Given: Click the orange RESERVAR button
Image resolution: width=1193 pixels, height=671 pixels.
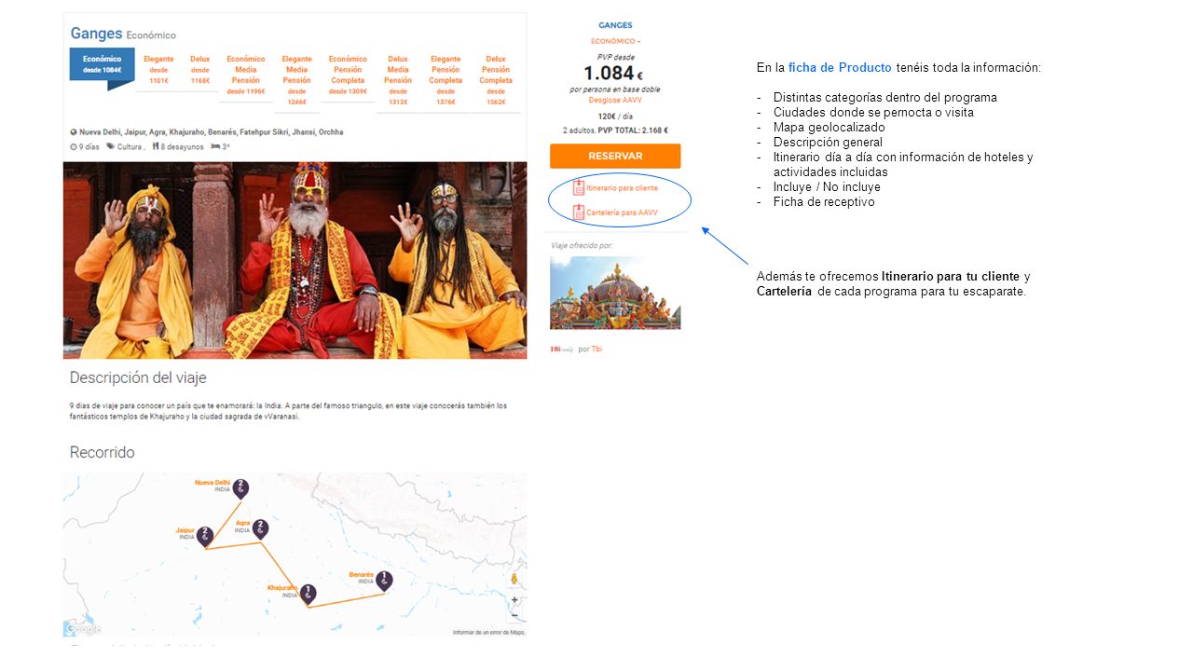Looking at the screenshot, I should coord(615,156).
